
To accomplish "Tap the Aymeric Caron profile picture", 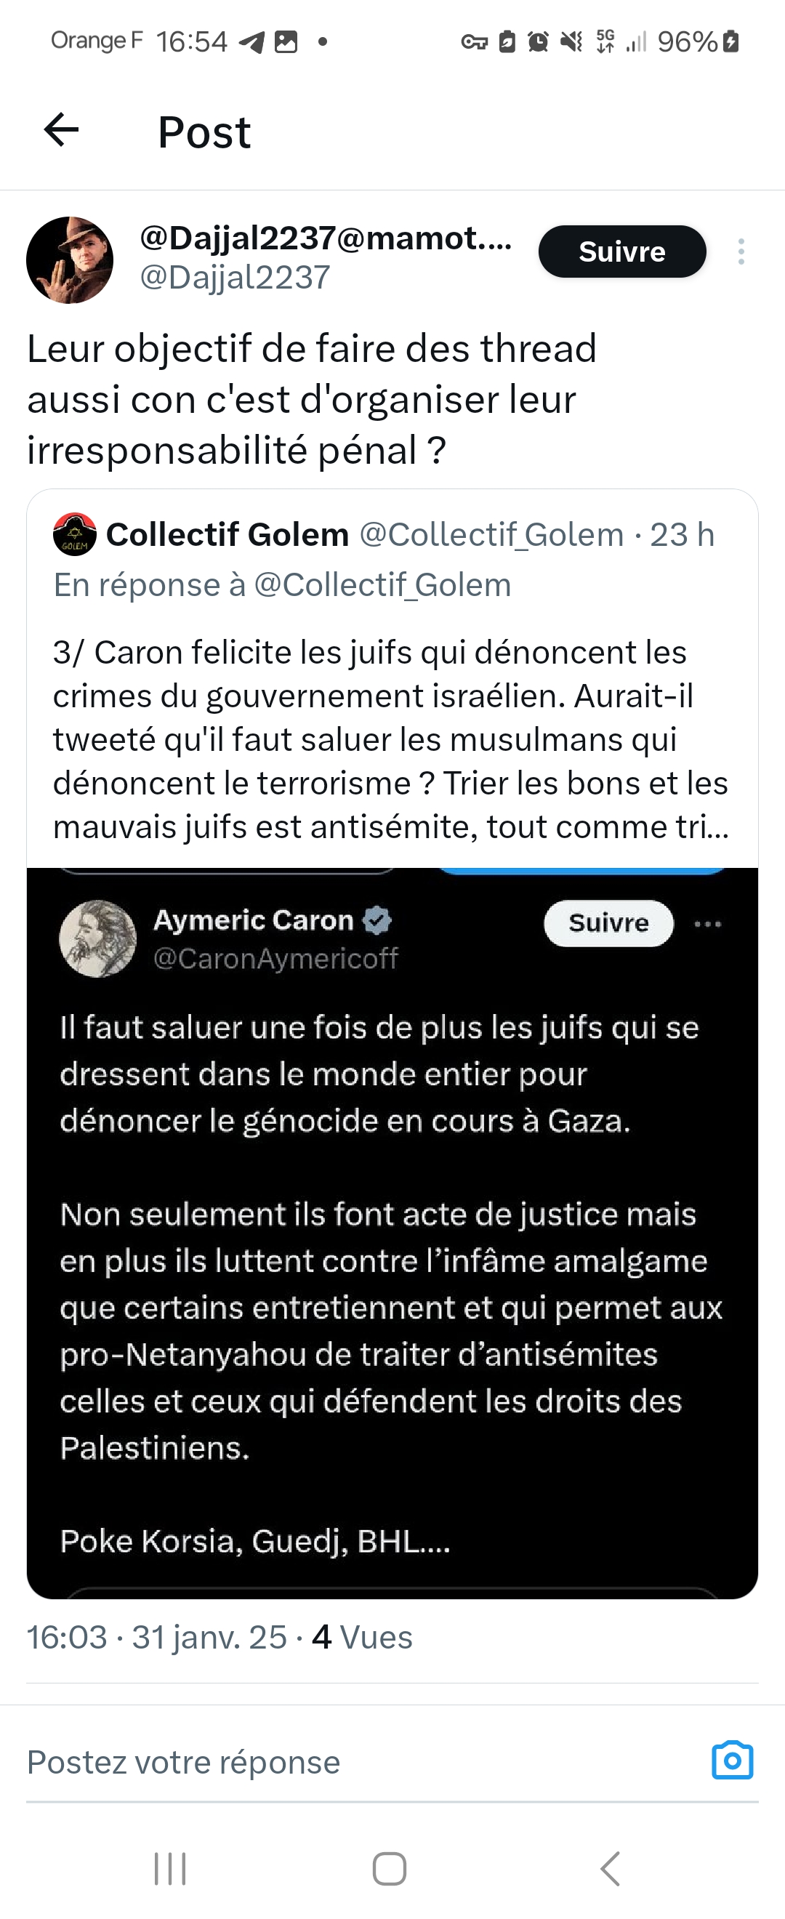I will pos(97,938).
